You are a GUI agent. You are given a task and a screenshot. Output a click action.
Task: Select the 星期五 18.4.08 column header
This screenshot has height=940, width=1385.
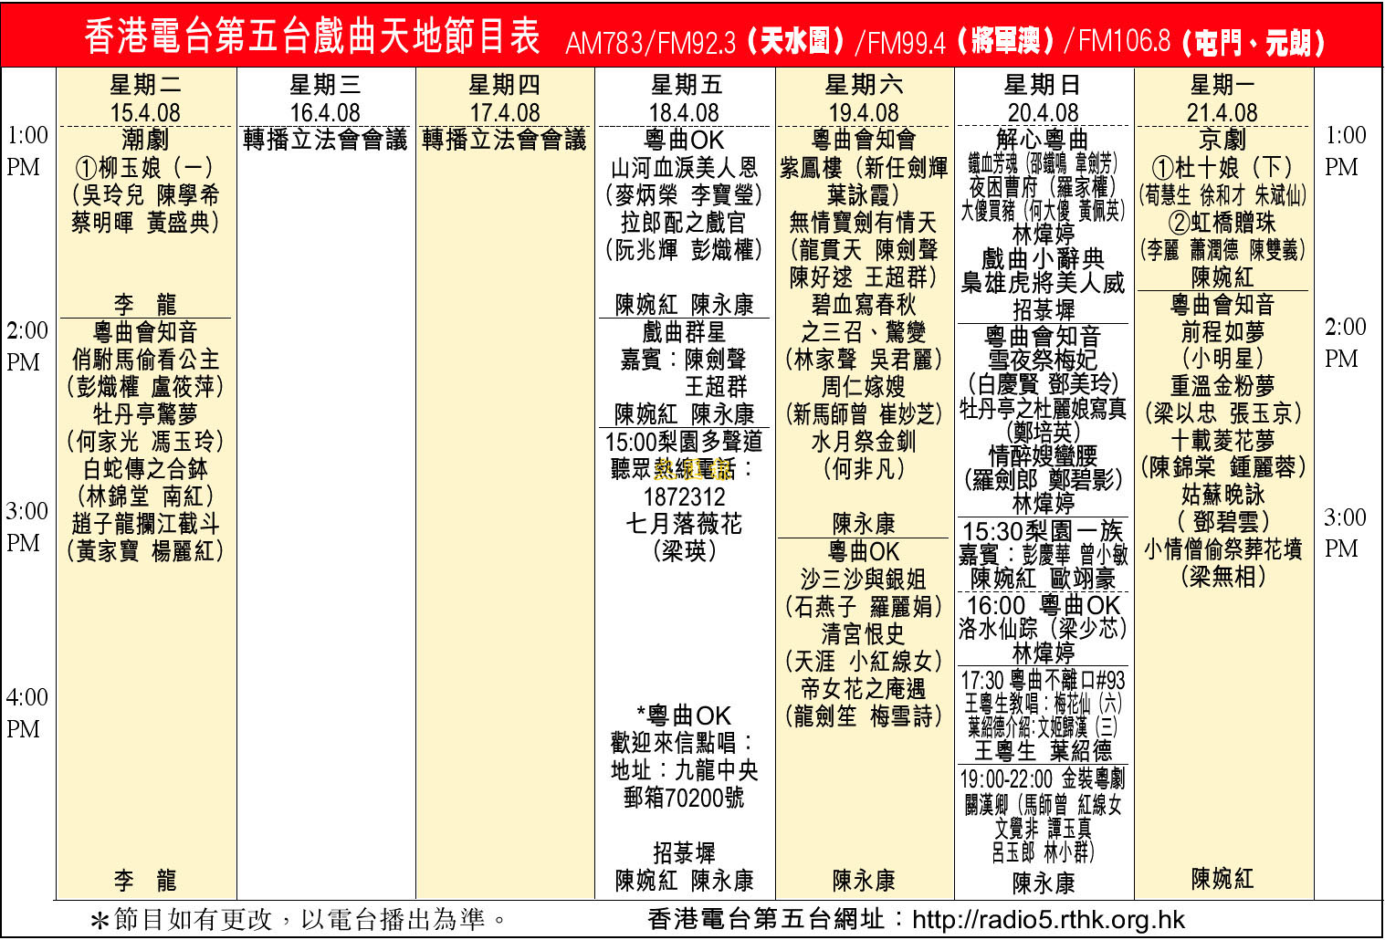(x=686, y=99)
